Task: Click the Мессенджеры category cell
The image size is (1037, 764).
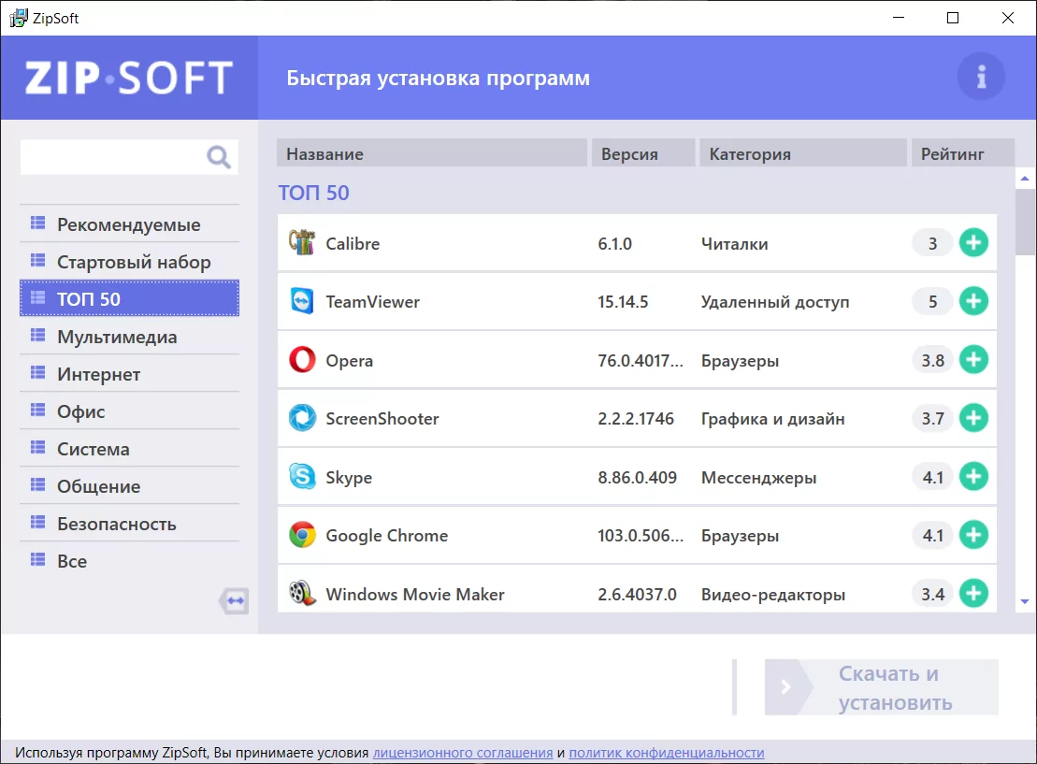Action: 758,478
